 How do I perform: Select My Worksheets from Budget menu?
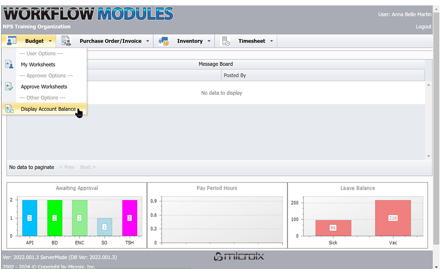click(x=38, y=64)
